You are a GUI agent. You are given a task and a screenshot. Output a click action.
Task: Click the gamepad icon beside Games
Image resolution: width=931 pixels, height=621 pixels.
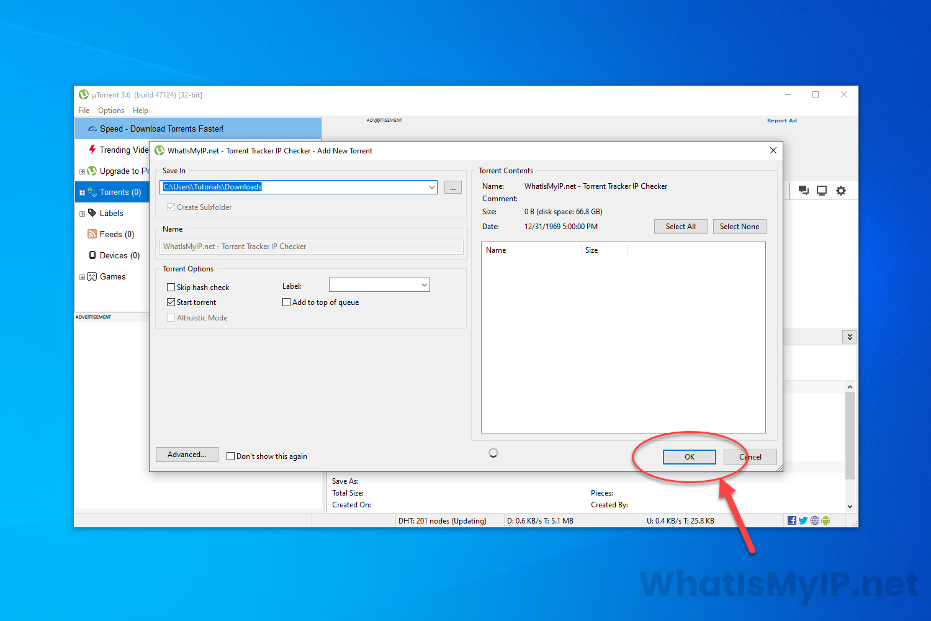click(x=92, y=276)
